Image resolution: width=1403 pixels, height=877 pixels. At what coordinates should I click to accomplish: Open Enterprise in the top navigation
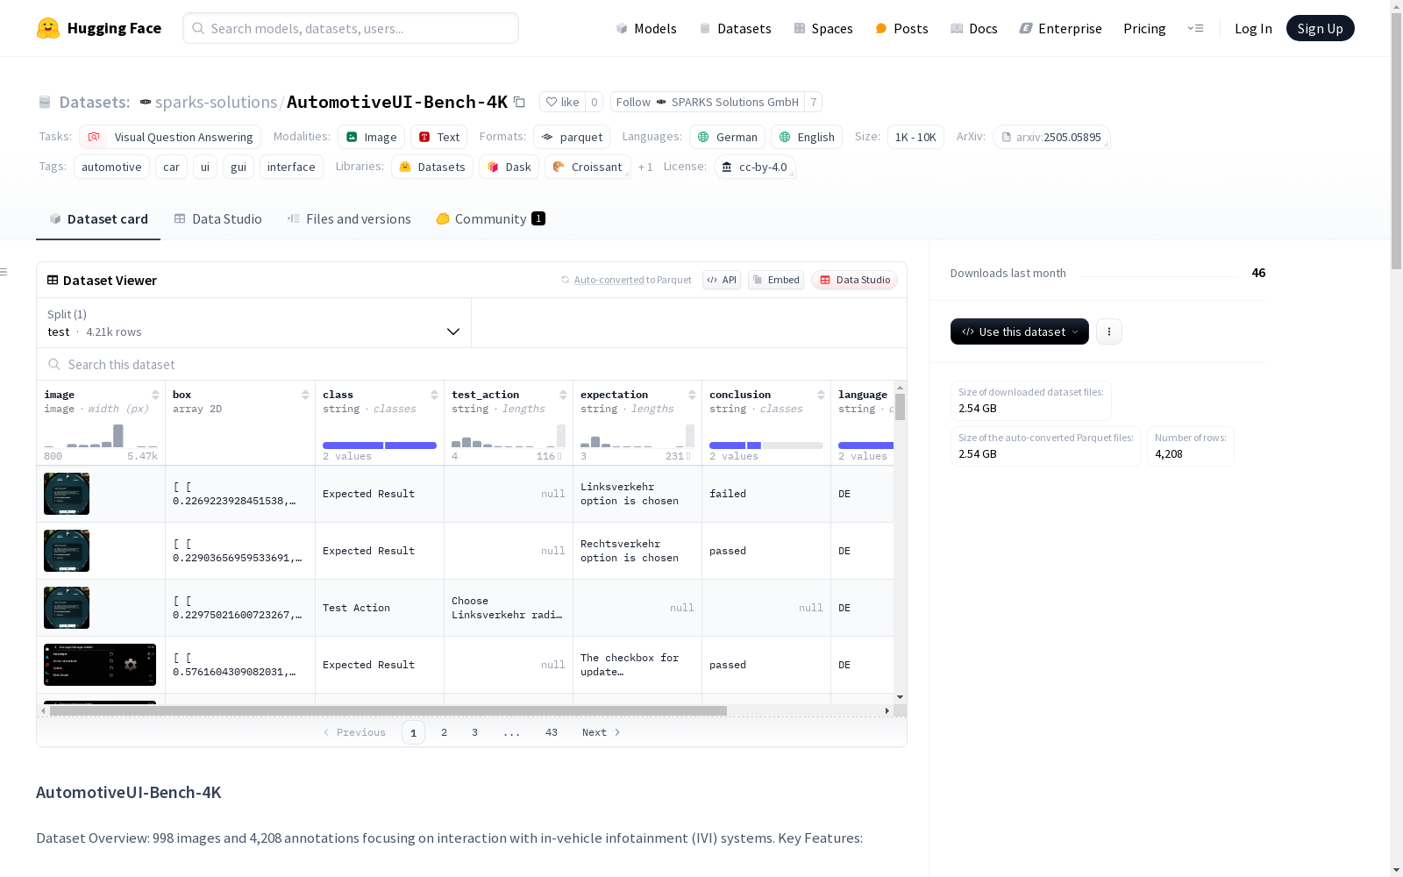click(1060, 28)
